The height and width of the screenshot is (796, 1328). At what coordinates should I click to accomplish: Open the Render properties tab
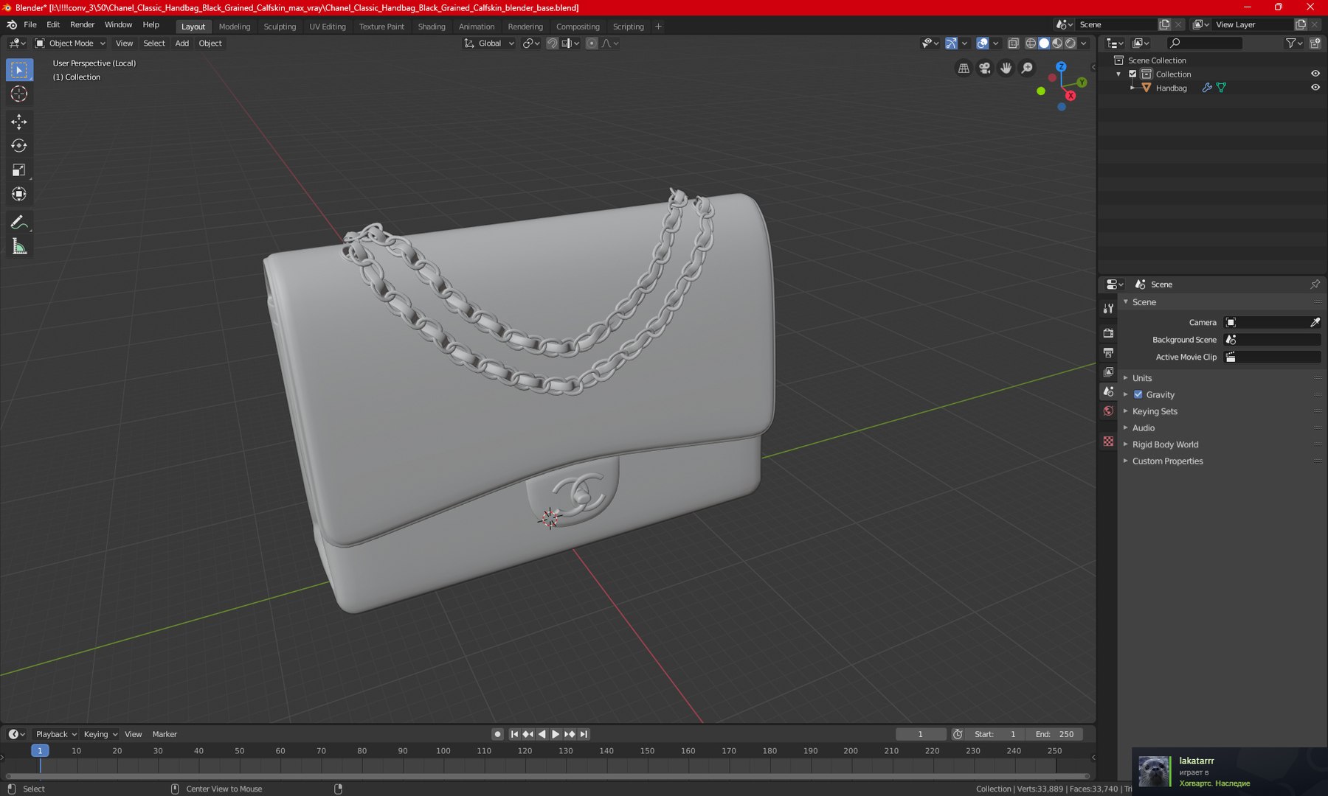click(1108, 333)
